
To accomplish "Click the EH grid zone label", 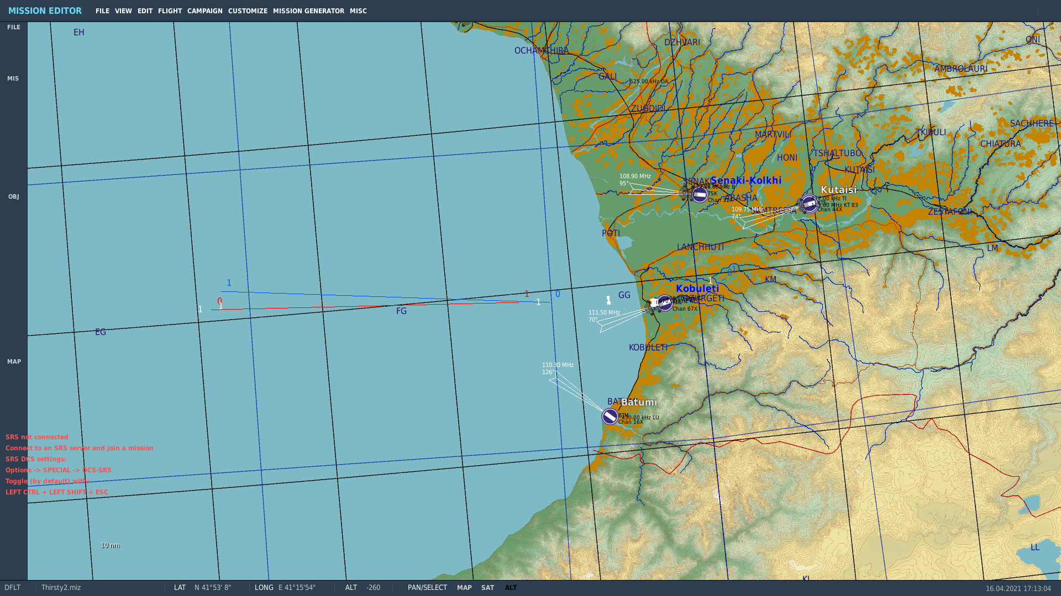I will point(79,33).
